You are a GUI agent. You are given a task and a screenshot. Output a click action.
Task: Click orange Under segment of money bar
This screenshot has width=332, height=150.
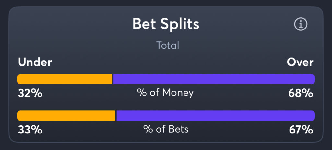tap(65, 79)
